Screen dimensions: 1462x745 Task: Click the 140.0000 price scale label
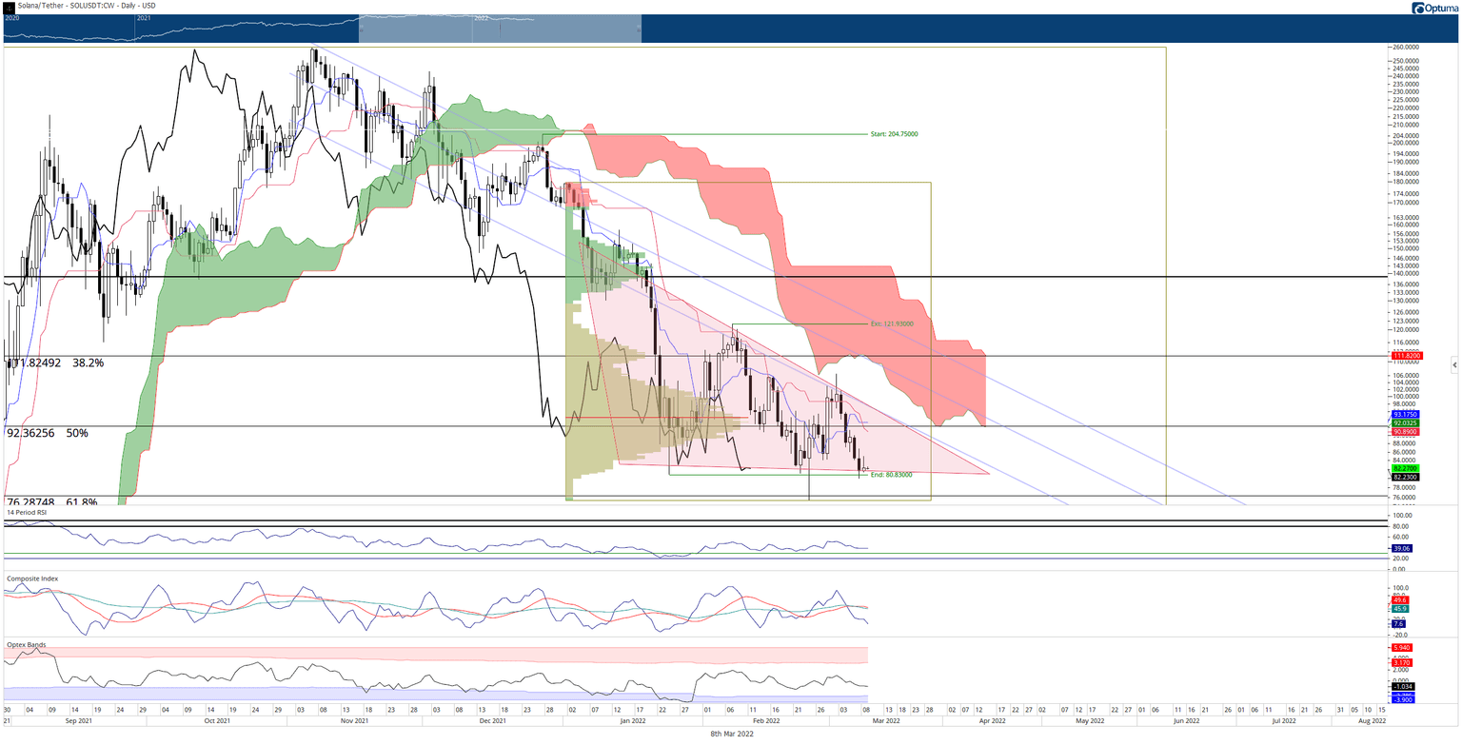pos(1405,273)
